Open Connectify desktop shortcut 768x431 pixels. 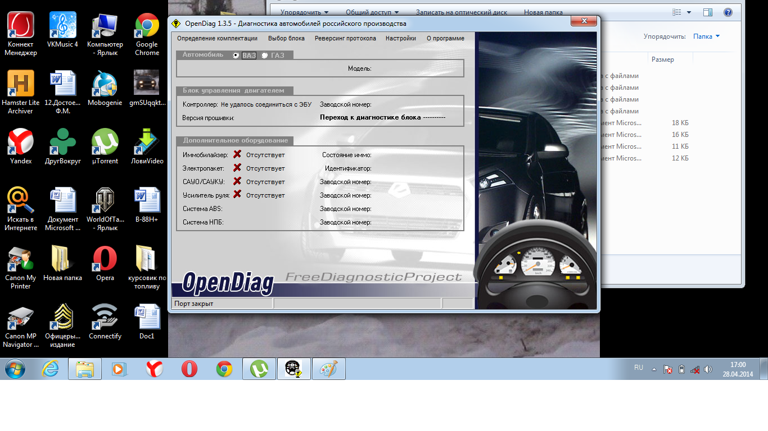pos(105,322)
